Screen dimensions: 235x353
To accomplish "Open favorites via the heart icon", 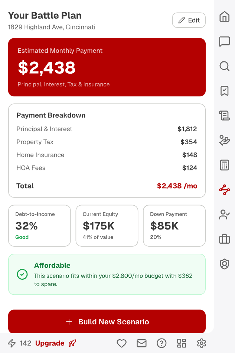I will [x=121, y=343].
